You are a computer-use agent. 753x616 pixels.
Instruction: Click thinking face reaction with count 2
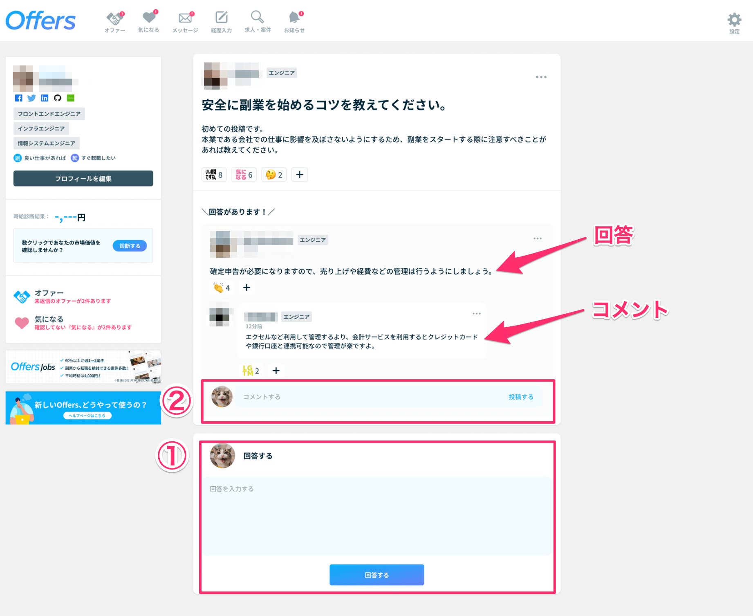point(274,175)
